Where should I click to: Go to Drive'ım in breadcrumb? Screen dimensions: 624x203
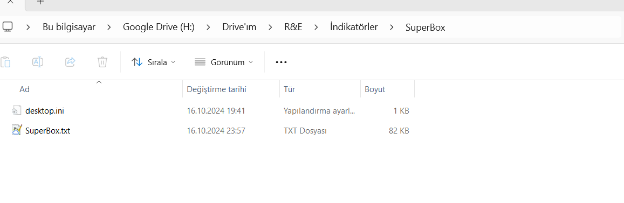(x=239, y=27)
